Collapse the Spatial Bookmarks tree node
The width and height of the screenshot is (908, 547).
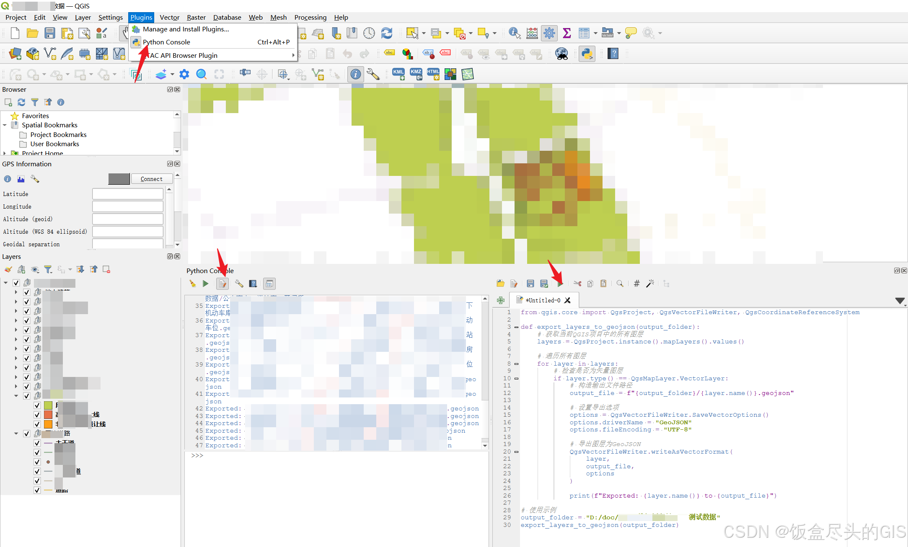pyautogui.click(x=5, y=125)
